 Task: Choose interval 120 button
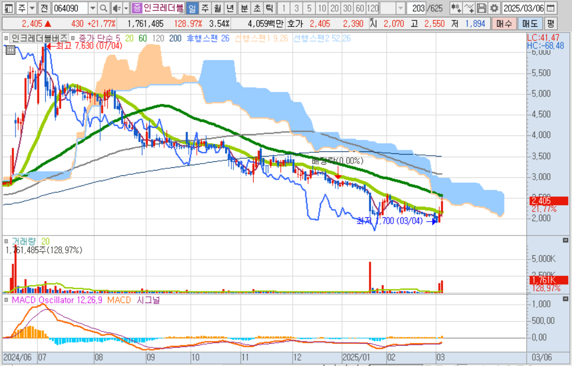[x=373, y=7]
